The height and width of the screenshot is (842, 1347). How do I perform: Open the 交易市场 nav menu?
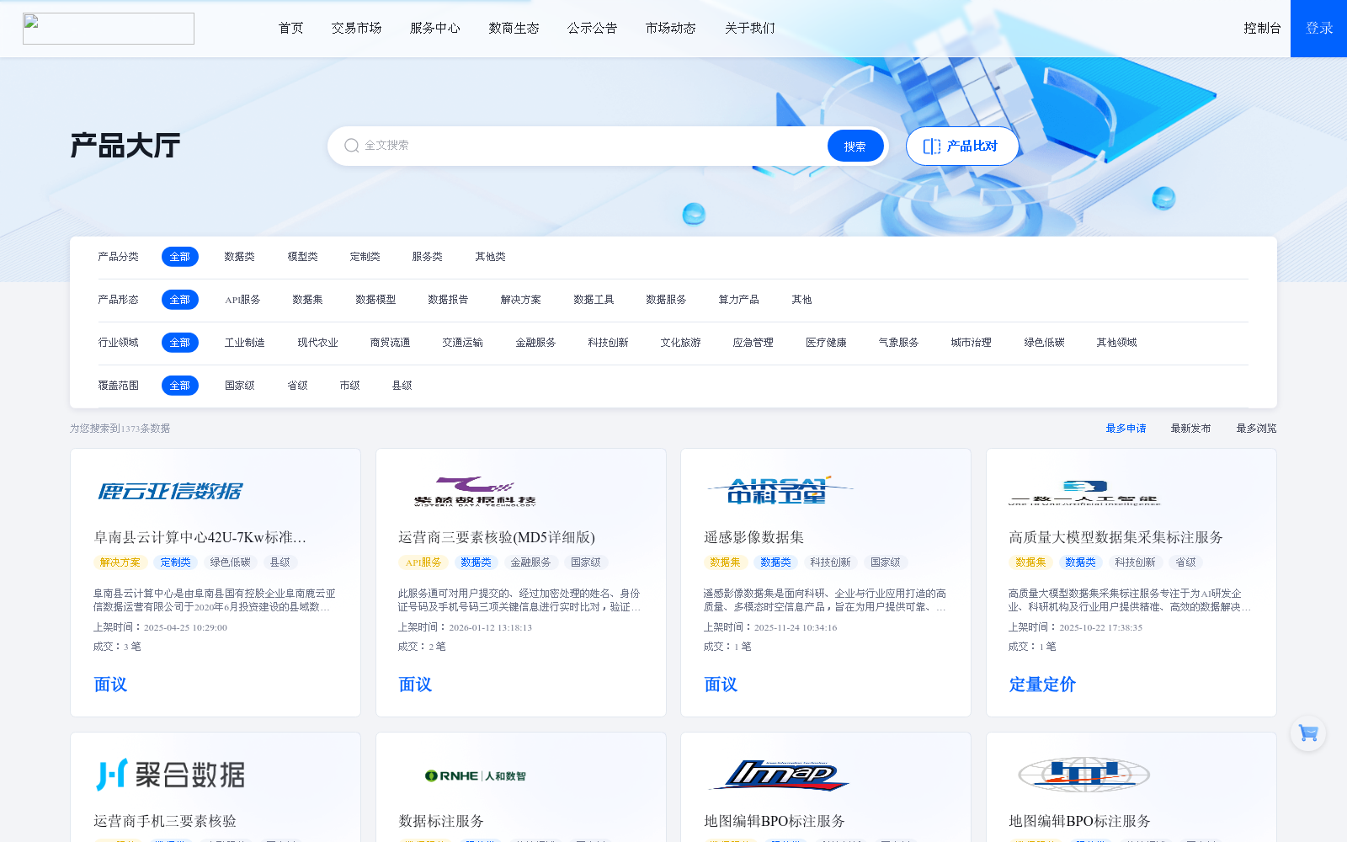pyautogui.click(x=357, y=28)
